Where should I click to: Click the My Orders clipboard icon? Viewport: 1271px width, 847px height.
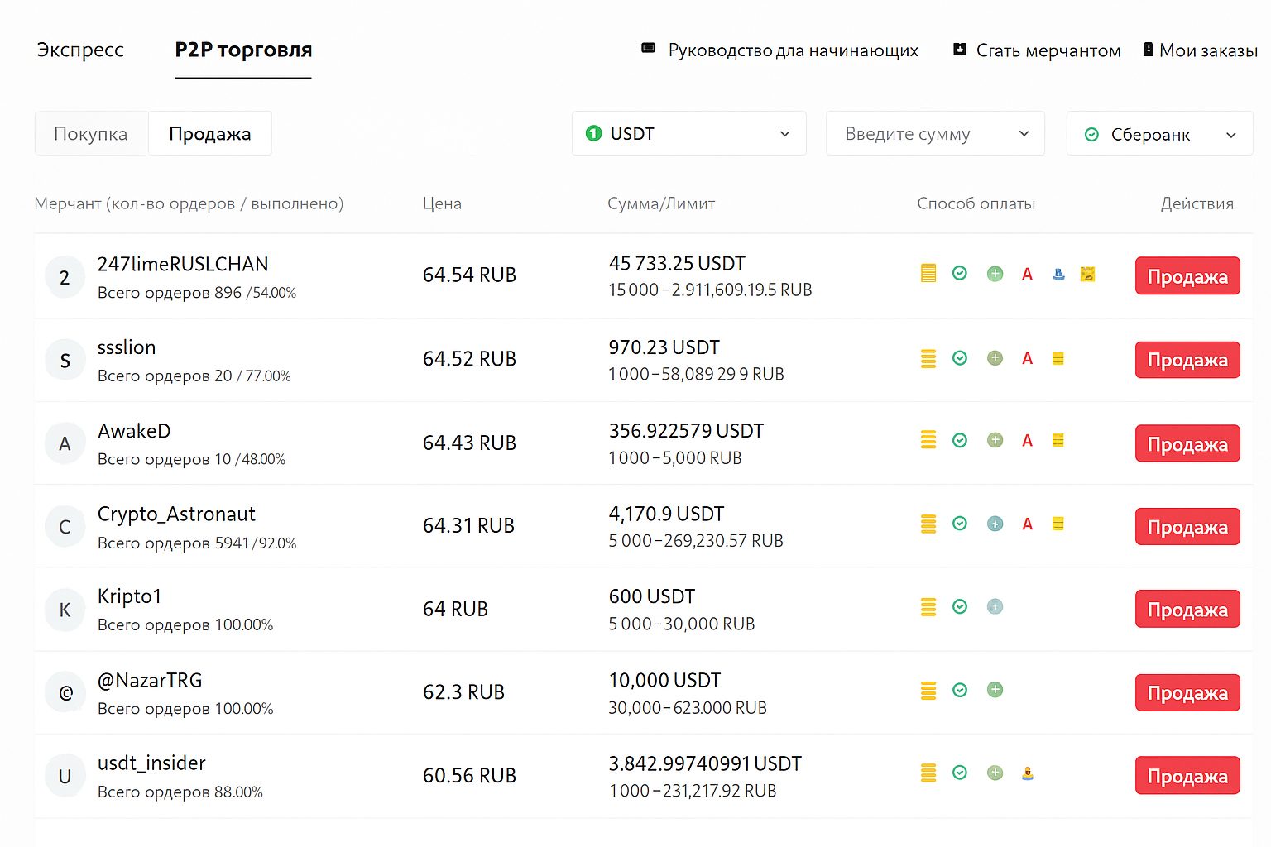pyautogui.click(x=1149, y=50)
